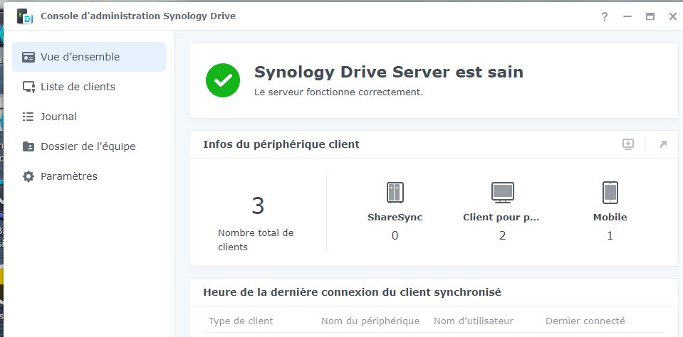Image resolution: width=683 pixels, height=337 pixels.
Task: Close the Synology Drive console window
Action: point(672,16)
